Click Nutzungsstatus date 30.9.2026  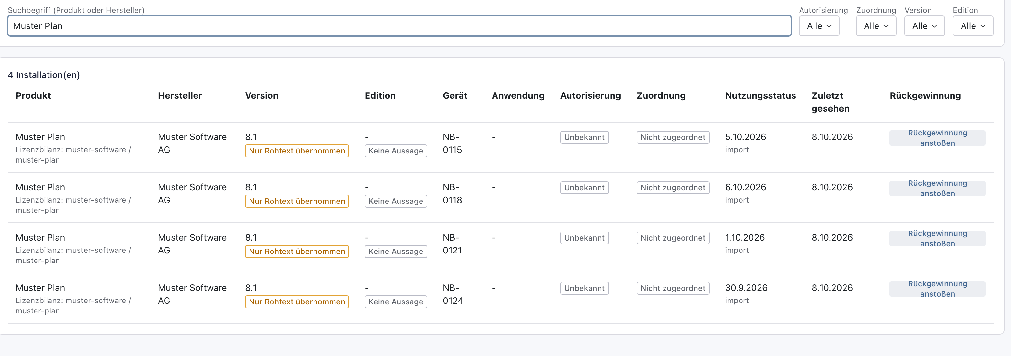(x=746, y=287)
